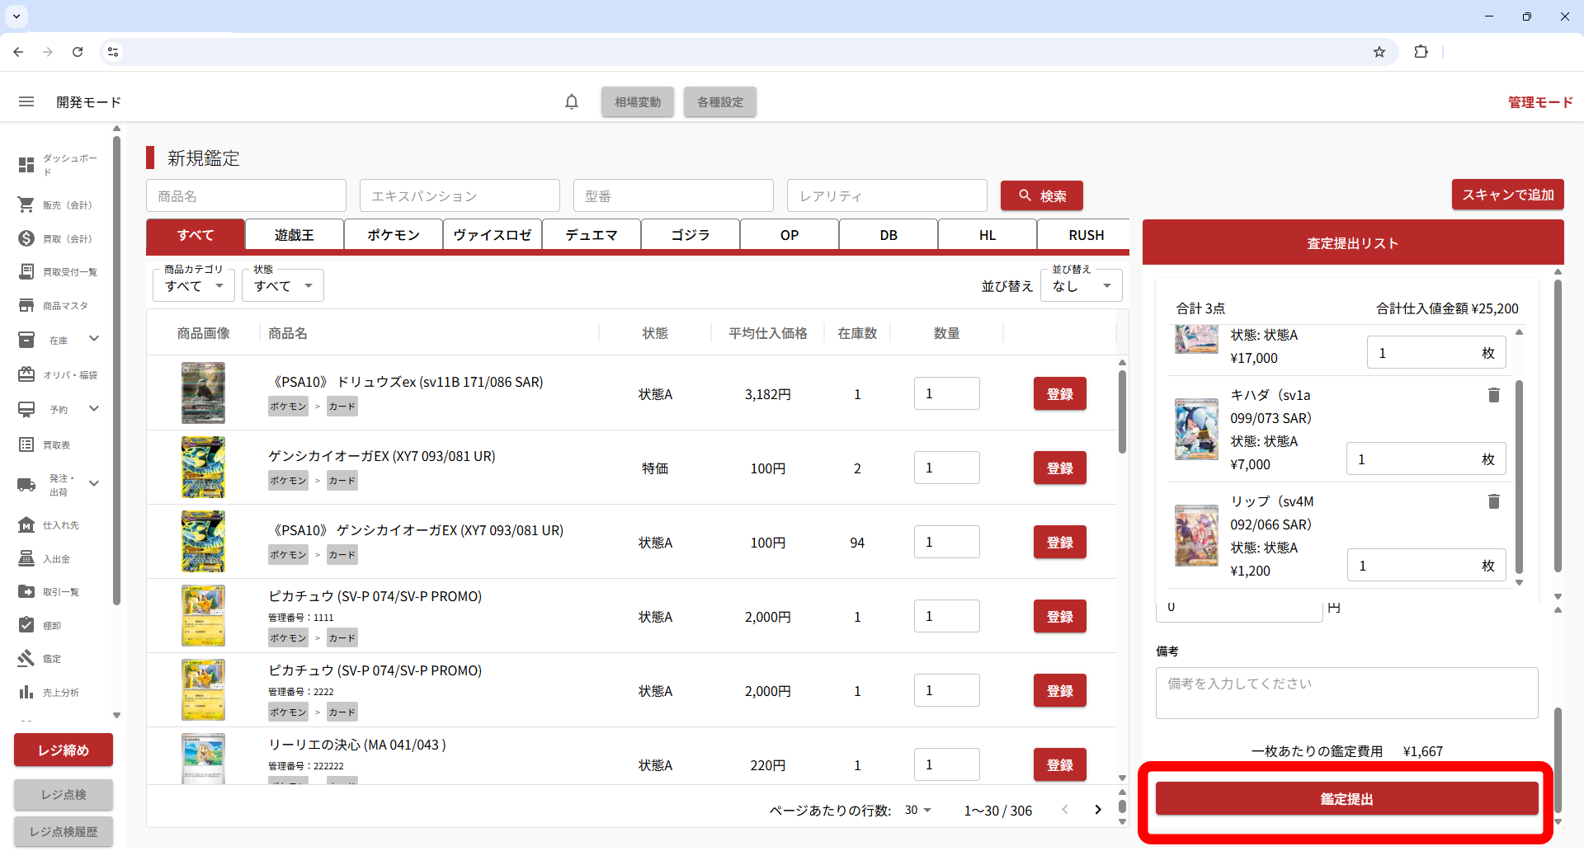Click the notification bell icon

point(572,102)
